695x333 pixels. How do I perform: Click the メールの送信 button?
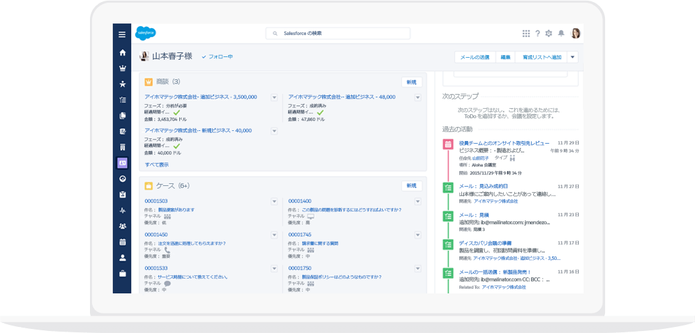click(x=475, y=57)
